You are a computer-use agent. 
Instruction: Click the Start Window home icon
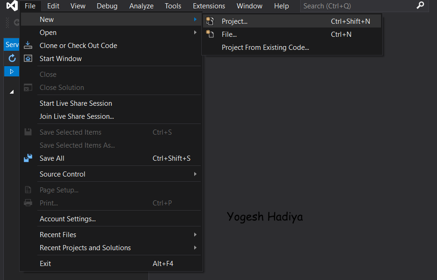coord(28,59)
